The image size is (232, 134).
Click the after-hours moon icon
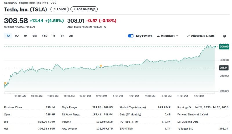coord(105,27)
